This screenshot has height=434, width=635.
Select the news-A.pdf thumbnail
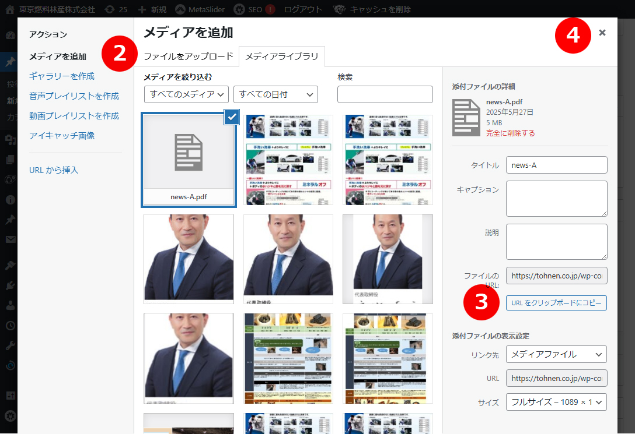click(189, 160)
